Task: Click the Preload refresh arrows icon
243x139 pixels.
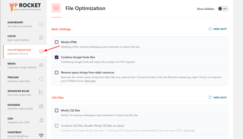Action: (41, 79)
